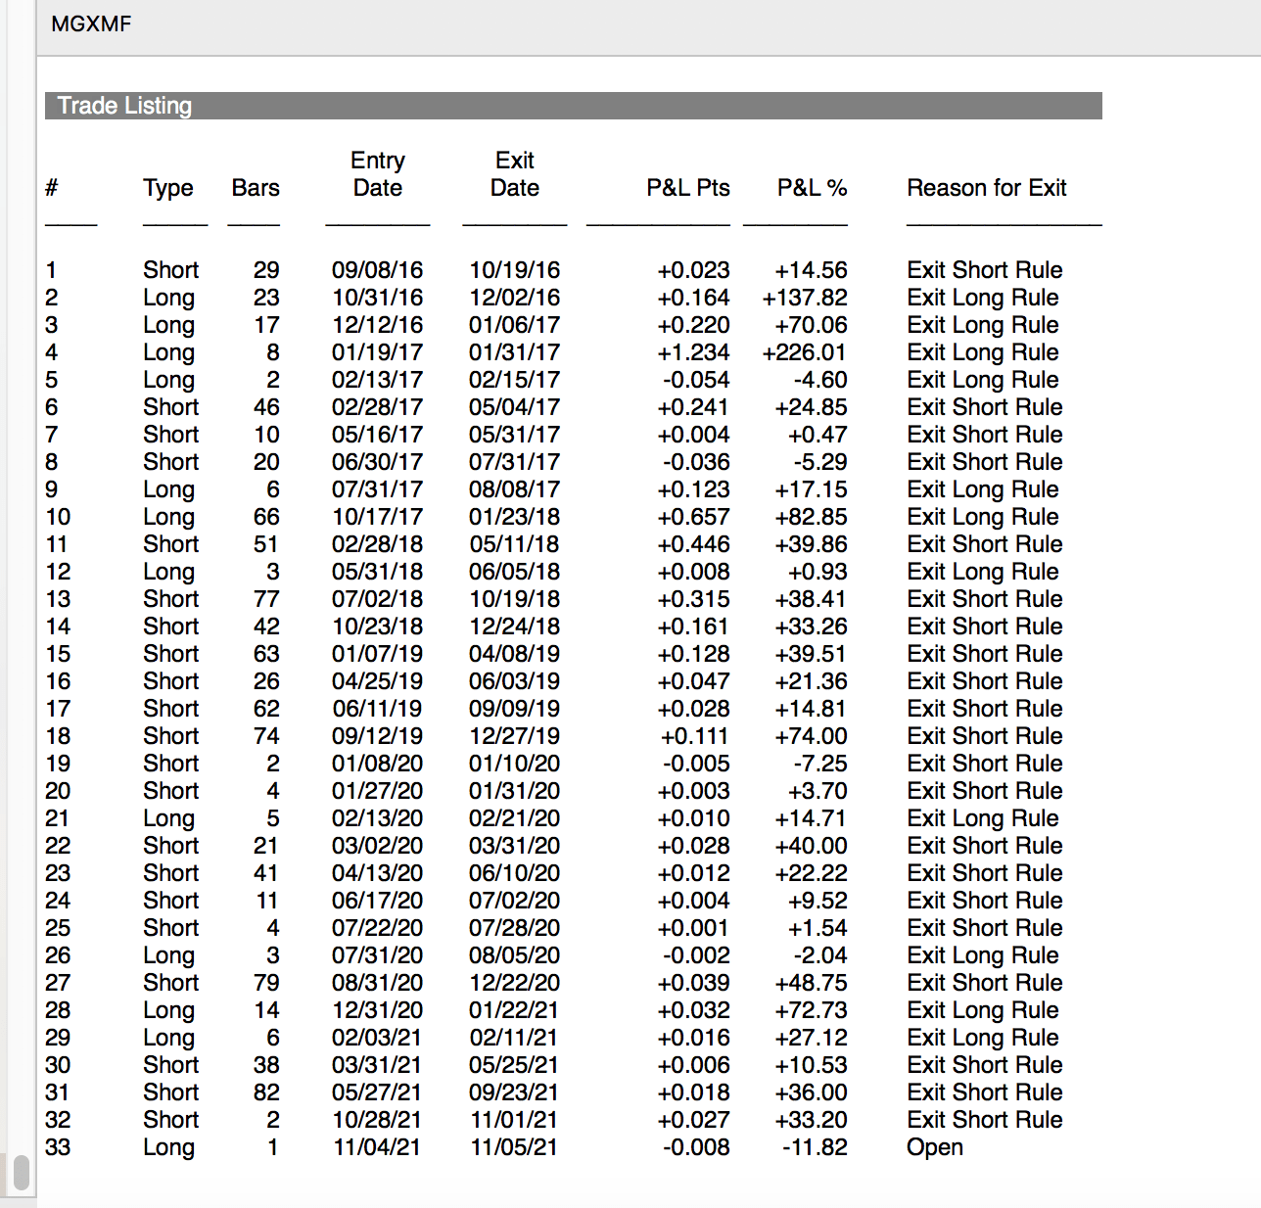
Task: Click the "+36.00" P&L % value
Action: coord(811,1092)
